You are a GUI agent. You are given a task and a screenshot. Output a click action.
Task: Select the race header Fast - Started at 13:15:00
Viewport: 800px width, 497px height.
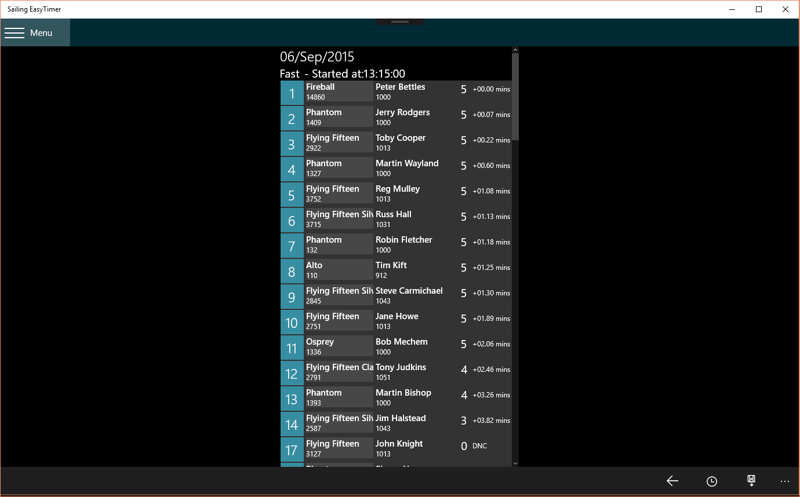343,74
